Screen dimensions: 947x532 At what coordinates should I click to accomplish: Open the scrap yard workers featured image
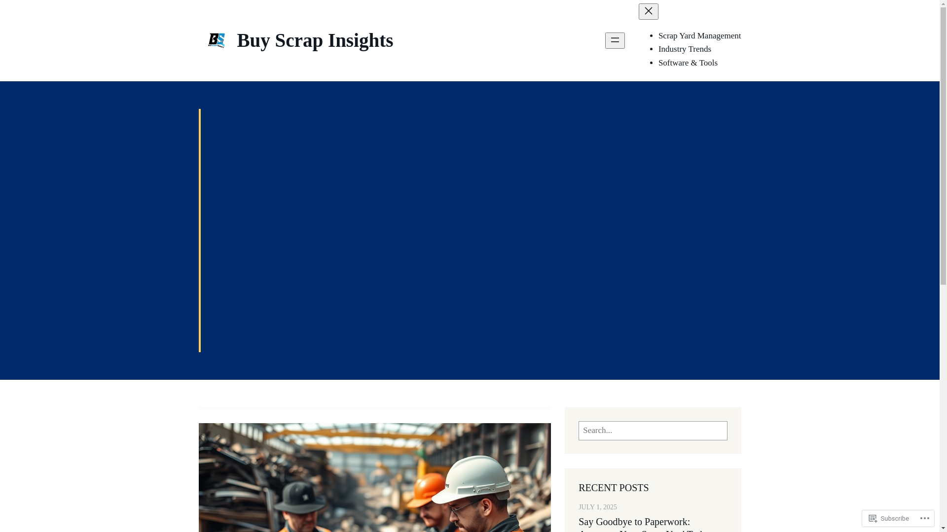pos(374,477)
